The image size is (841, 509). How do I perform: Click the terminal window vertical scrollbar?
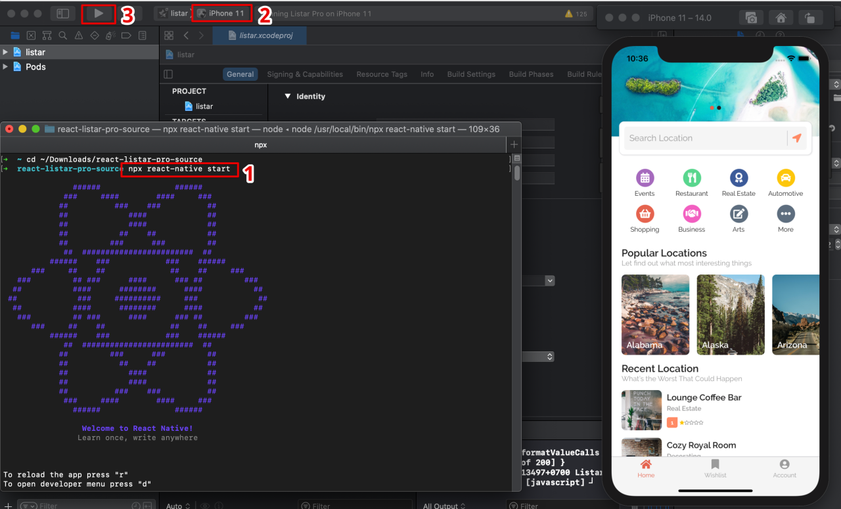(517, 173)
